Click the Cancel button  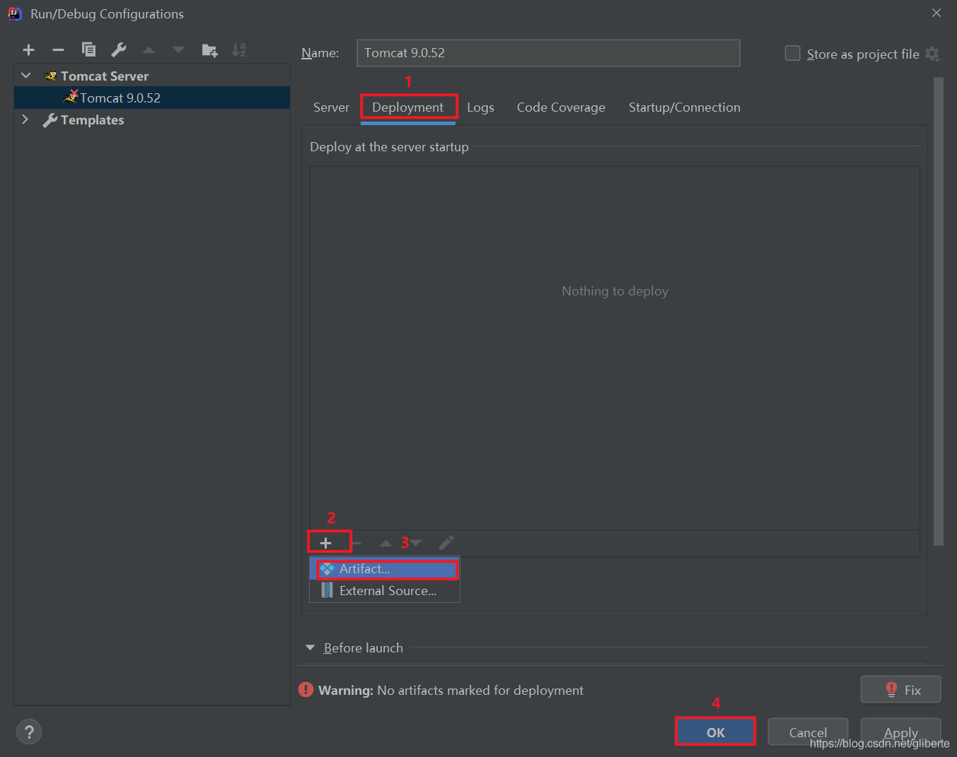808,732
